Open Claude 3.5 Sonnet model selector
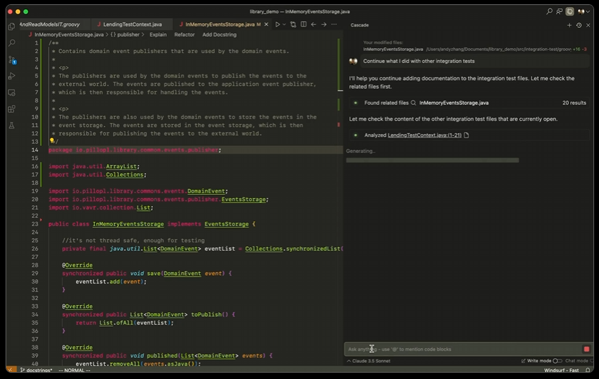599x379 pixels. pos(369,361)
